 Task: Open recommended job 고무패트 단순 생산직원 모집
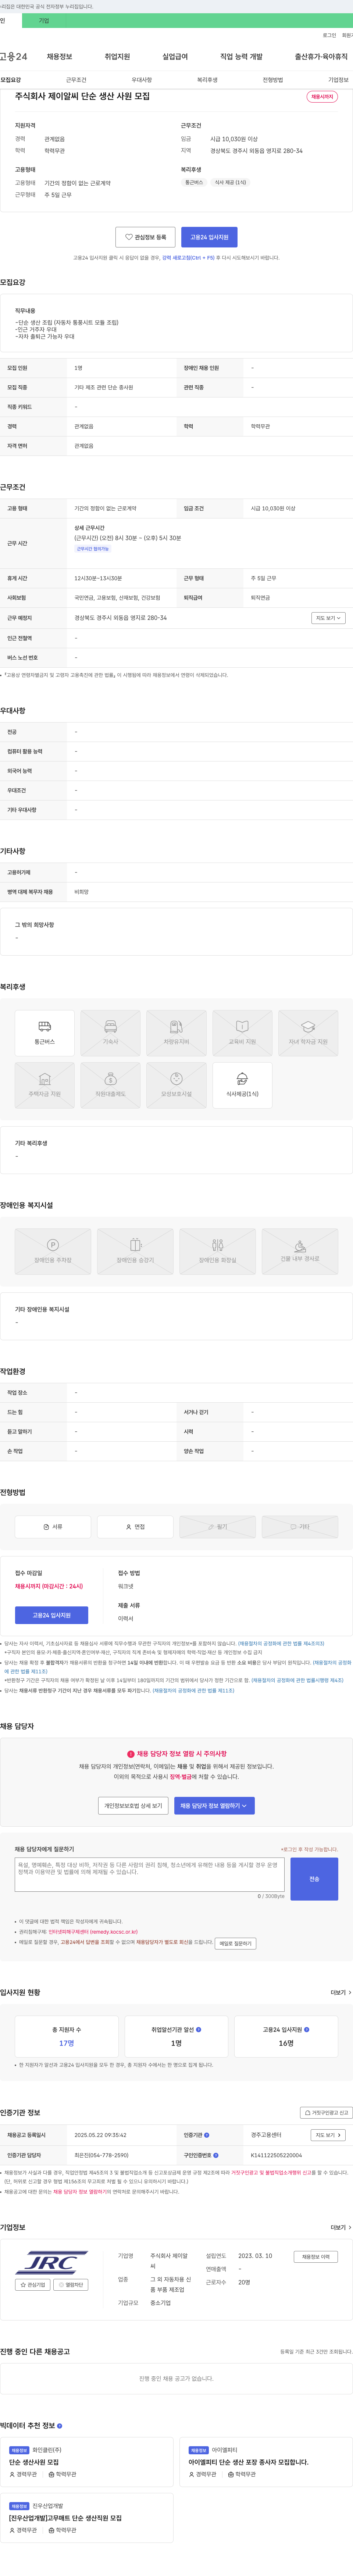pyautogui.click(x=65, y=2518)
